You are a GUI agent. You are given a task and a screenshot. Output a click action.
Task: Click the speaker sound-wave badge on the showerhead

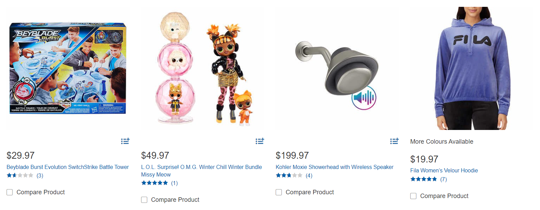tap(364, 97)
